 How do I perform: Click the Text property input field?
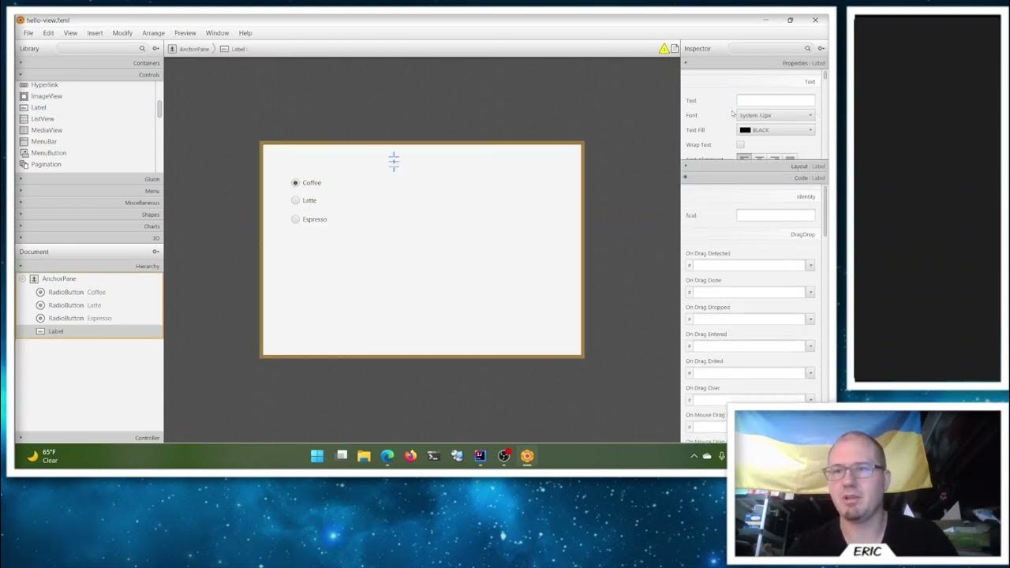(x=776, y=100)
